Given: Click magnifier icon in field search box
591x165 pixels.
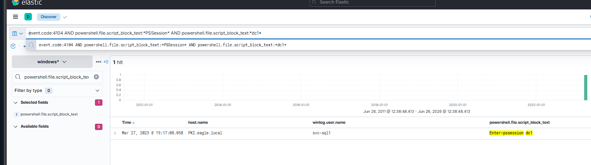Looking at the screenshot, I should point(18,77).
